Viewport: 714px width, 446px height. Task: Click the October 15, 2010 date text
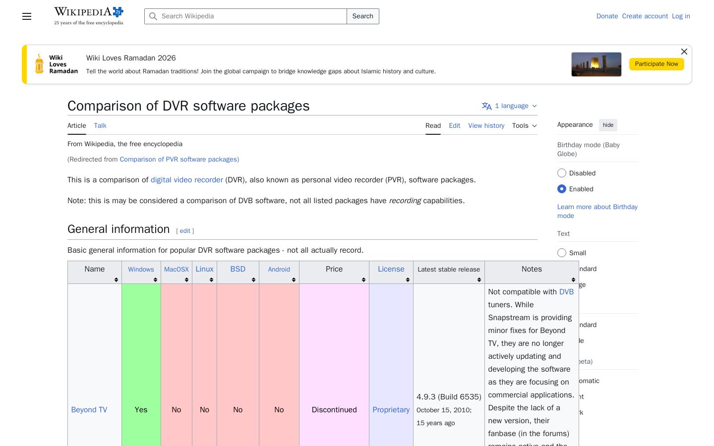click(443, 410)
